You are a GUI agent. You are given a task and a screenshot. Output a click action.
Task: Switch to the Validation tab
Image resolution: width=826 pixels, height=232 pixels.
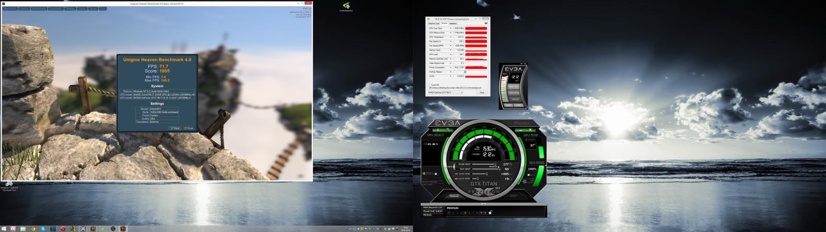[453, 24]
